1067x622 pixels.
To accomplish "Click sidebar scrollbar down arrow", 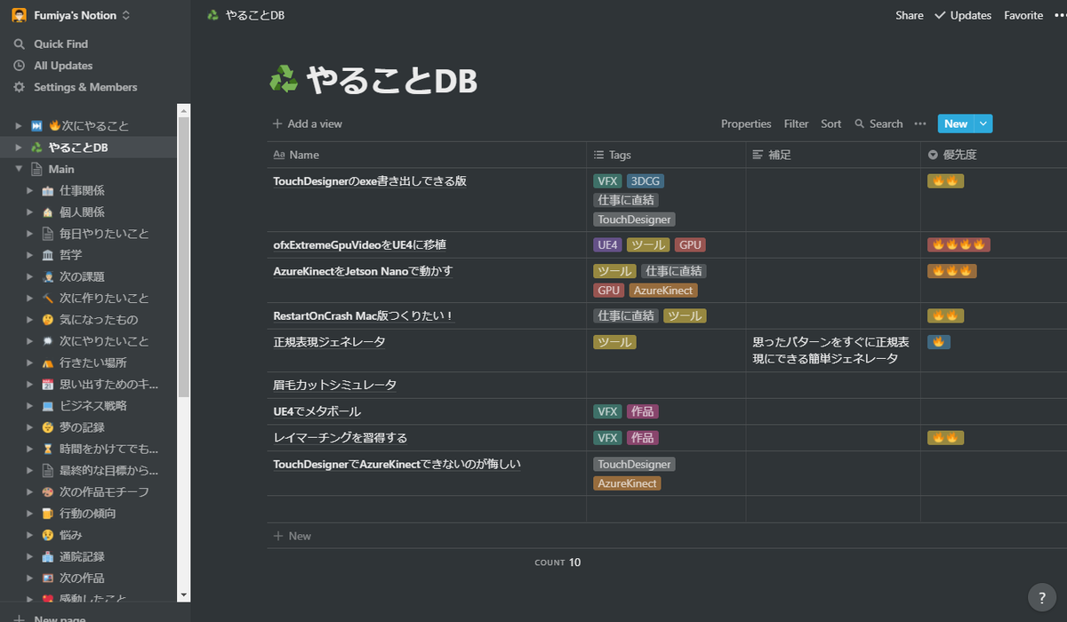I will pos(184,594).
